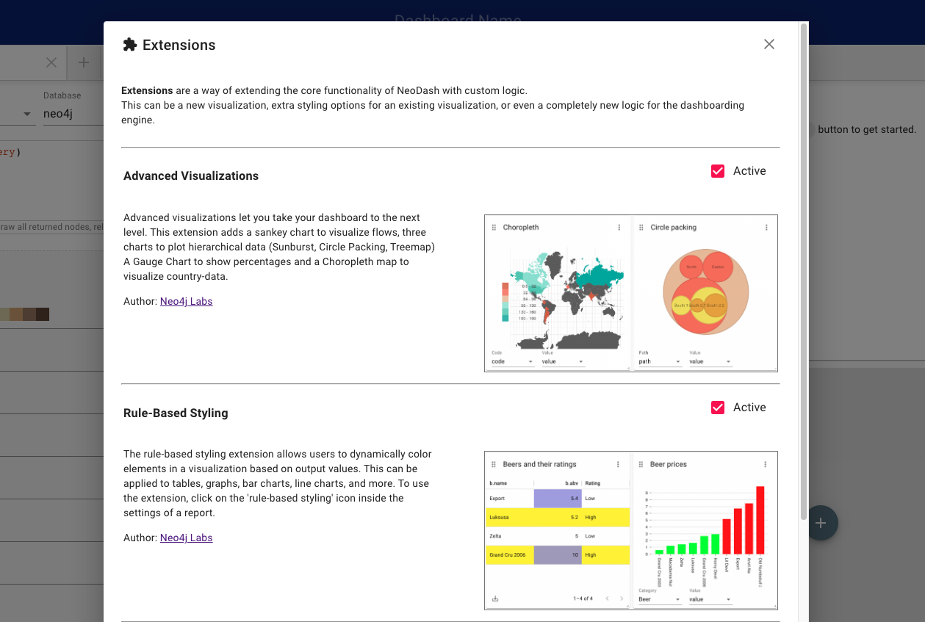Uncheck Active for Rule-Based Styling
925x622 pixels.
tap(718, 408)
